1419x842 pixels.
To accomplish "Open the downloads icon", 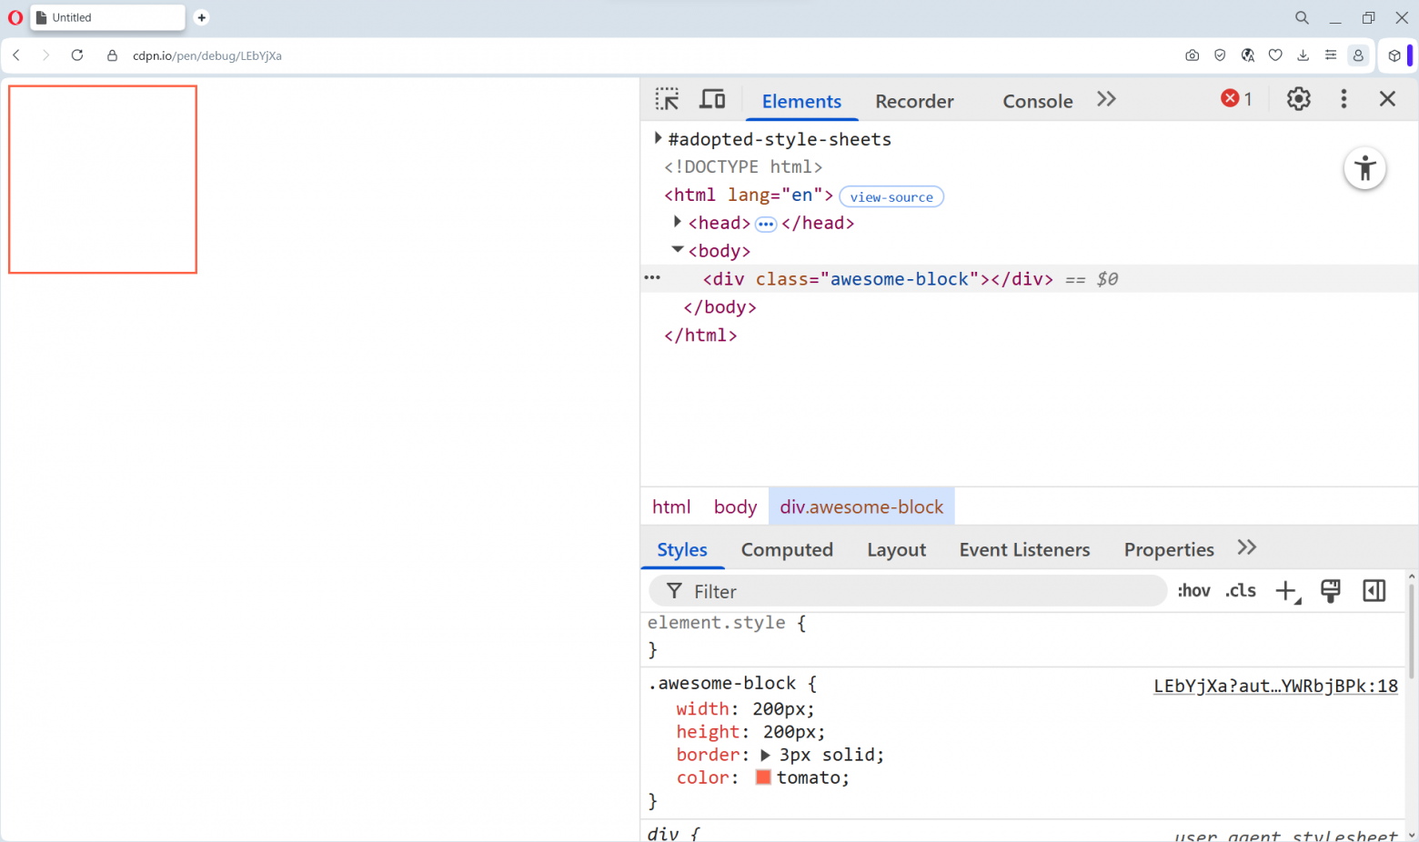I will click(1303, 55).
